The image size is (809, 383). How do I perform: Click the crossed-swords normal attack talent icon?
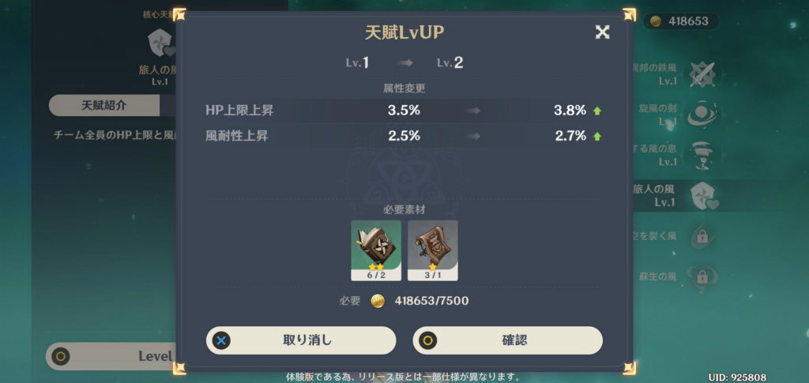[702, 75]
